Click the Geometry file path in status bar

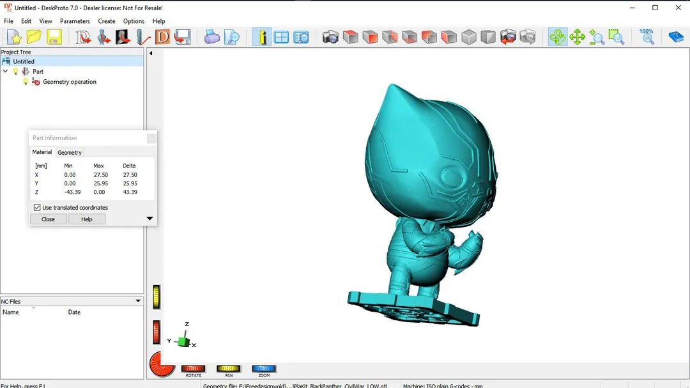pyautogui.click(x=295, y=386)
